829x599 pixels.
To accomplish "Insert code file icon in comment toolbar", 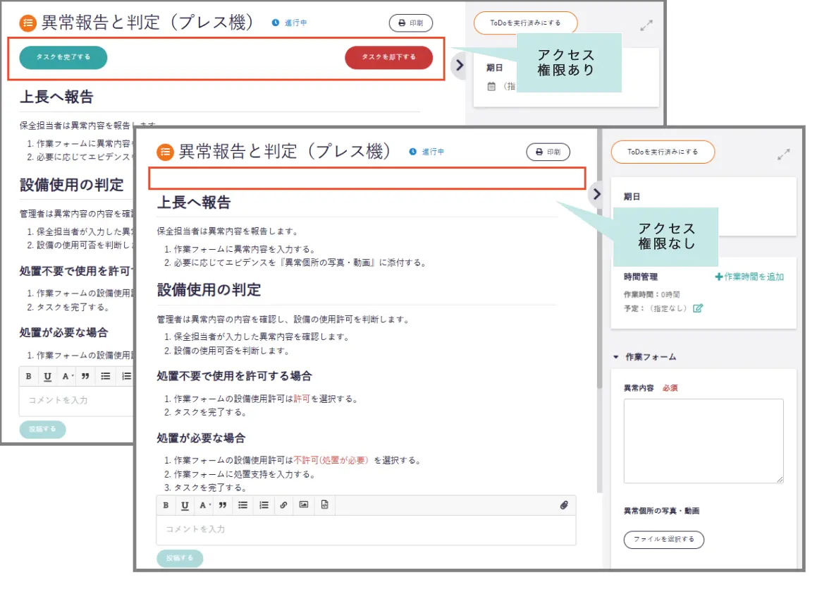I will (324, 505).
